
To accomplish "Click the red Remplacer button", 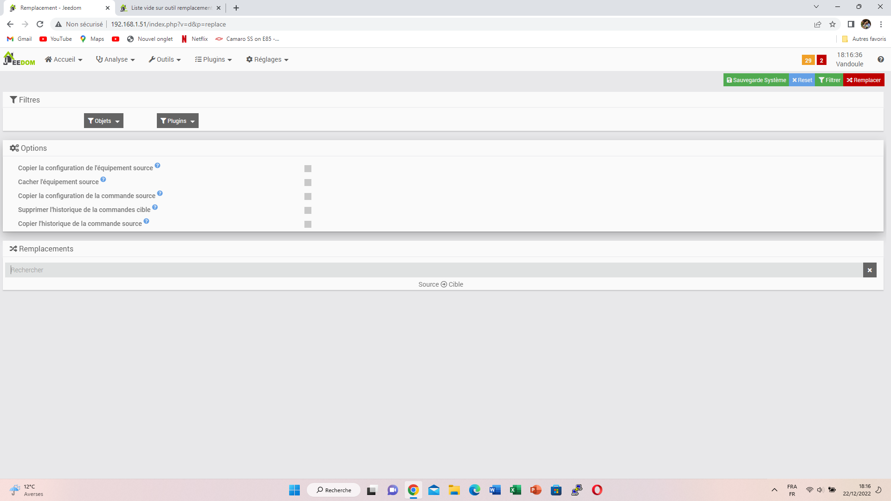I will click(864, 80).
